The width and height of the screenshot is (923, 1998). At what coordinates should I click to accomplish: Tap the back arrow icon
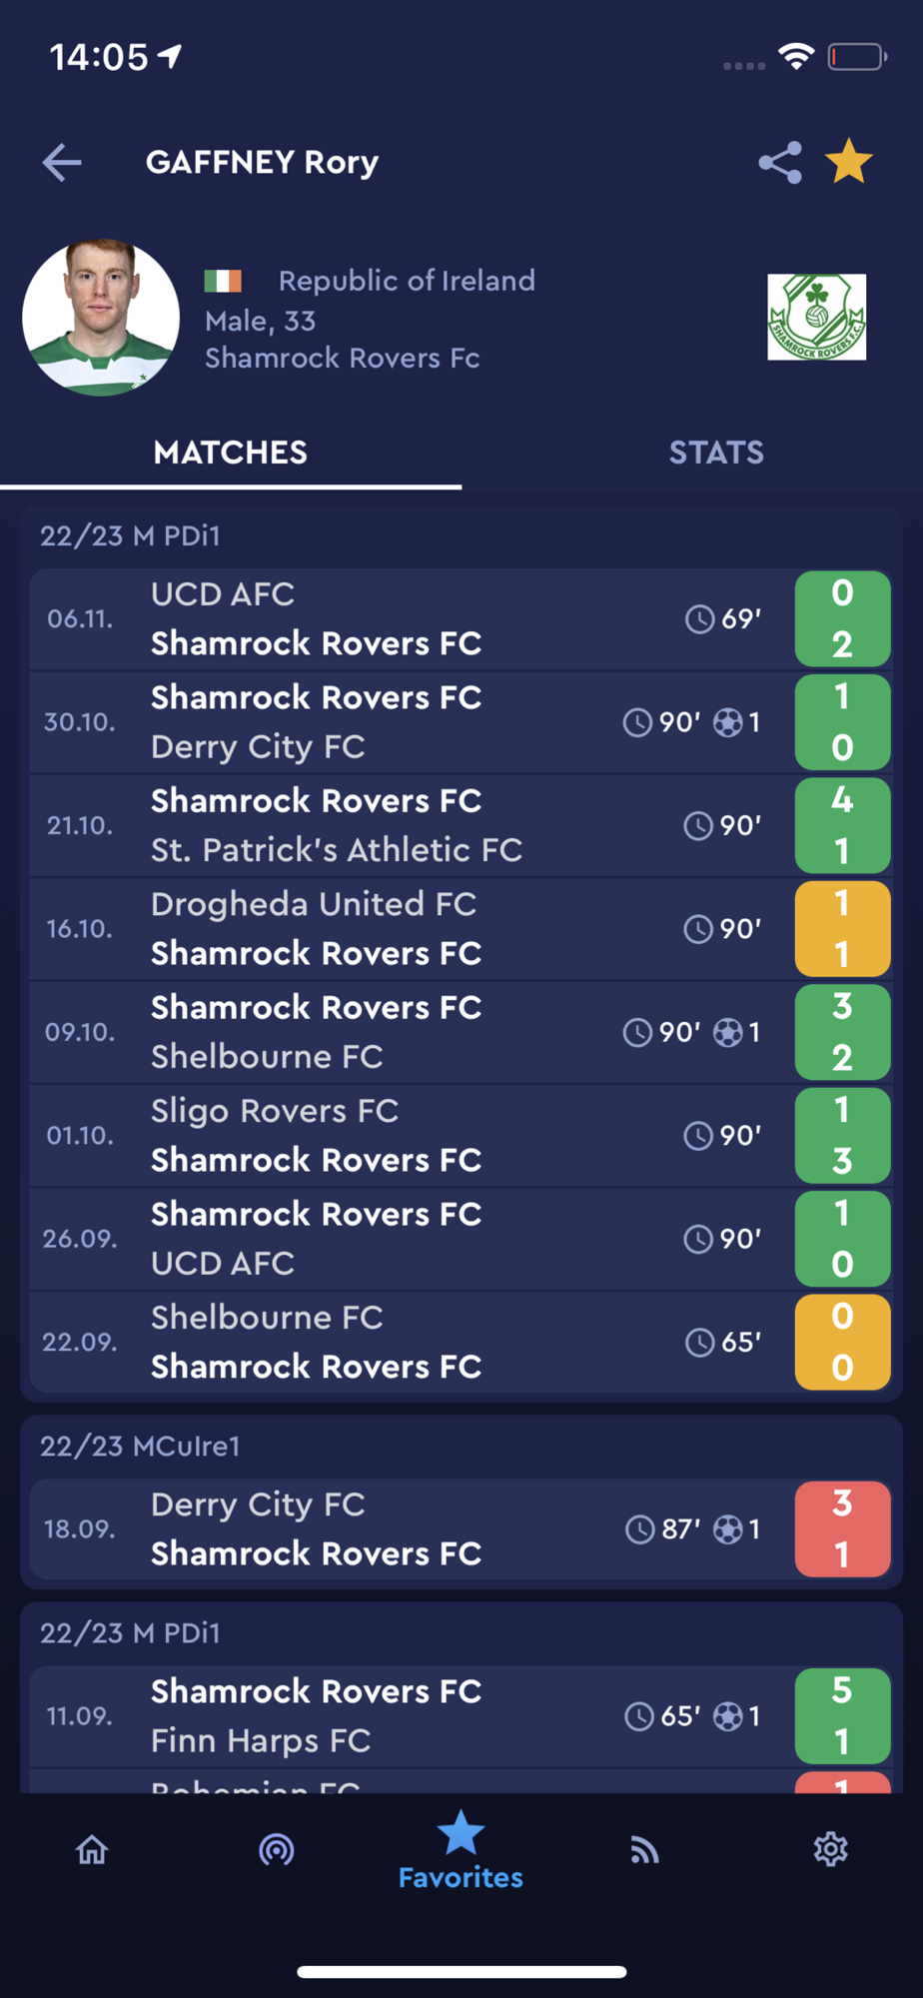point(62,162)
